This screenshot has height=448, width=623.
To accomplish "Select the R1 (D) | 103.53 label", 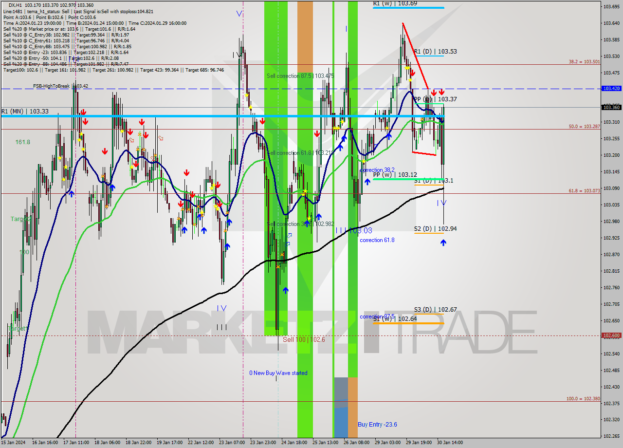I will click(435, 51).
